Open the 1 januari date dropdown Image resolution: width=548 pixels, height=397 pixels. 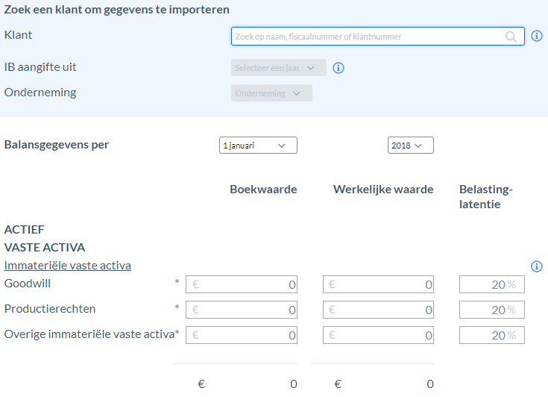[258, 146]
